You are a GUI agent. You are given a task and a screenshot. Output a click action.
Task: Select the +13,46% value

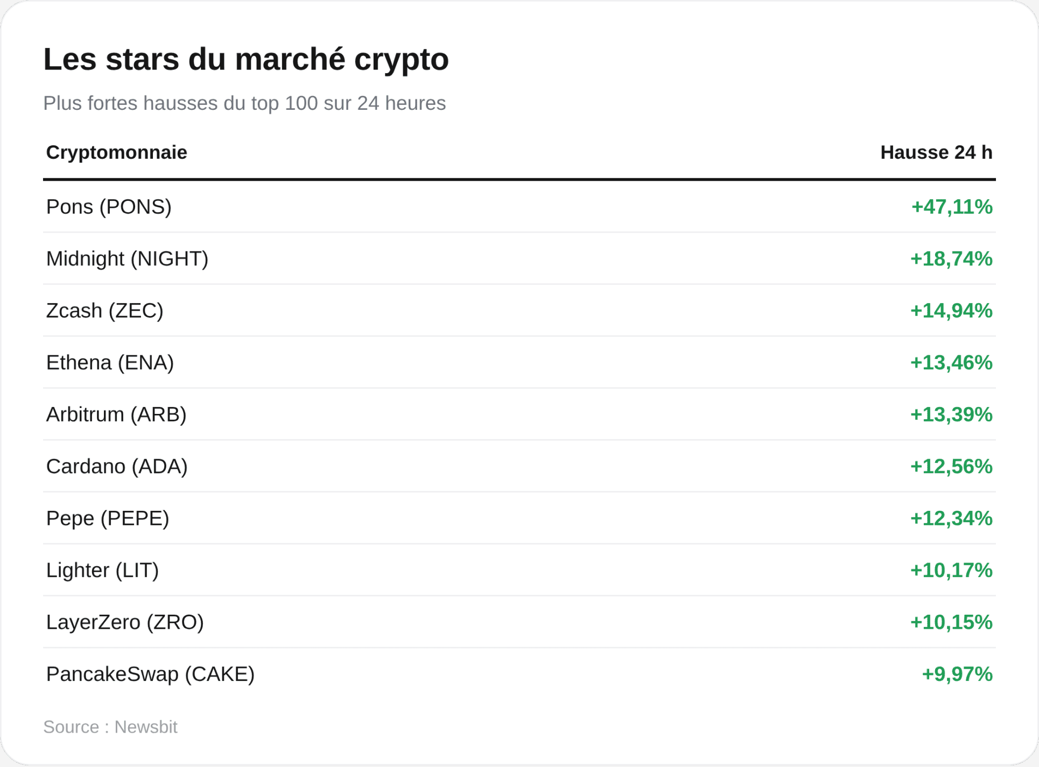point(951,363)
